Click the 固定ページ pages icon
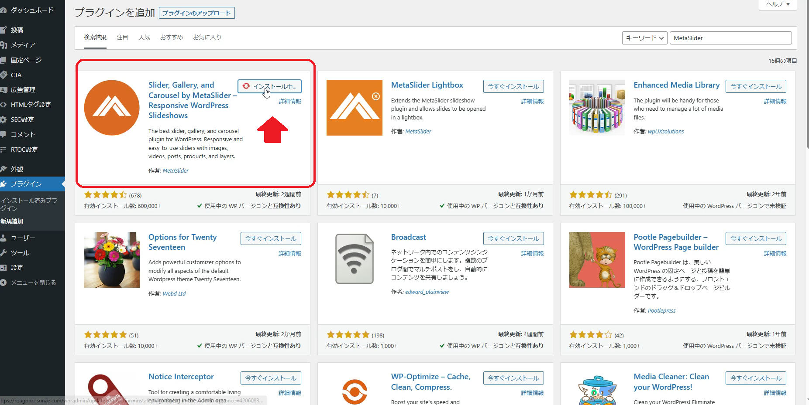 [x=3, y=60]
